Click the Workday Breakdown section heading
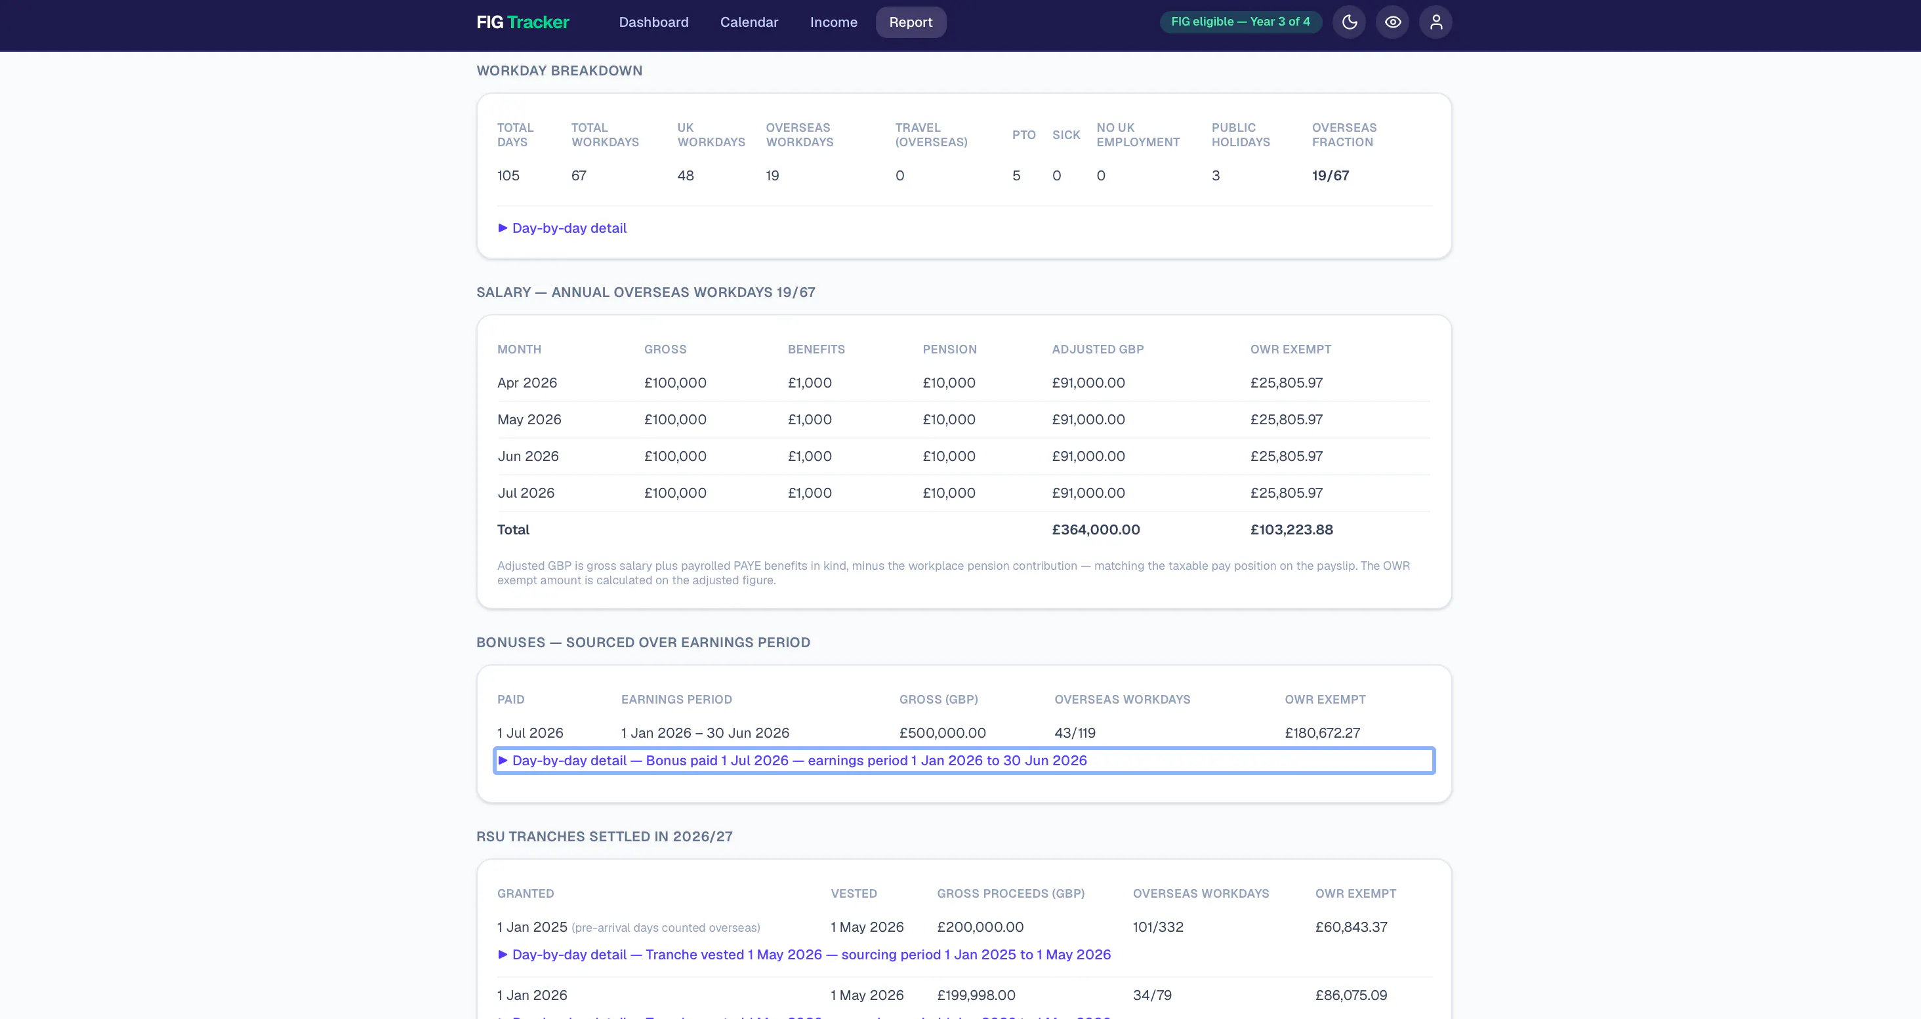 tap(559, 71)
